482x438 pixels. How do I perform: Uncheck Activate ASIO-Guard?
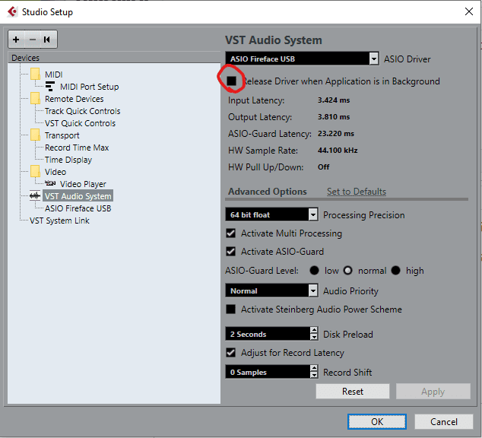tap(231, 252)
